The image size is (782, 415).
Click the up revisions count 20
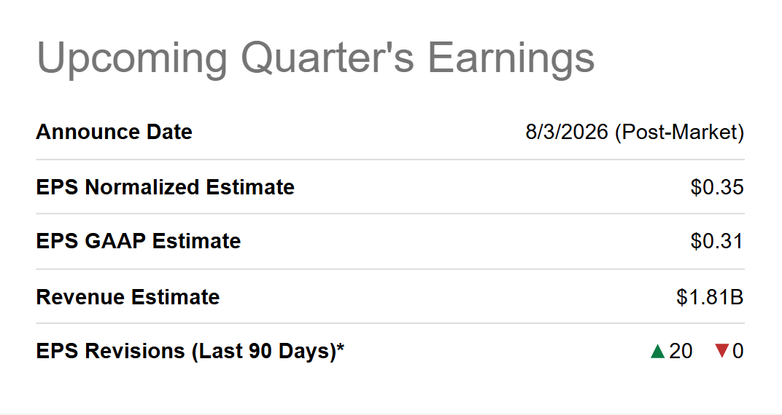pyautogui.click(x=681, y=352)
